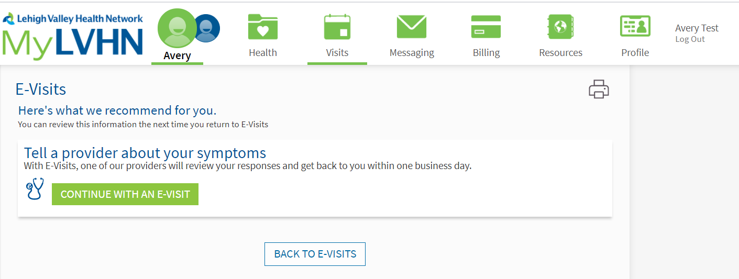Image resolution: width=739 pixels, height=279 pixels.
Task: Open the Profile ID card icon
Action: click(x=635, y=26)
